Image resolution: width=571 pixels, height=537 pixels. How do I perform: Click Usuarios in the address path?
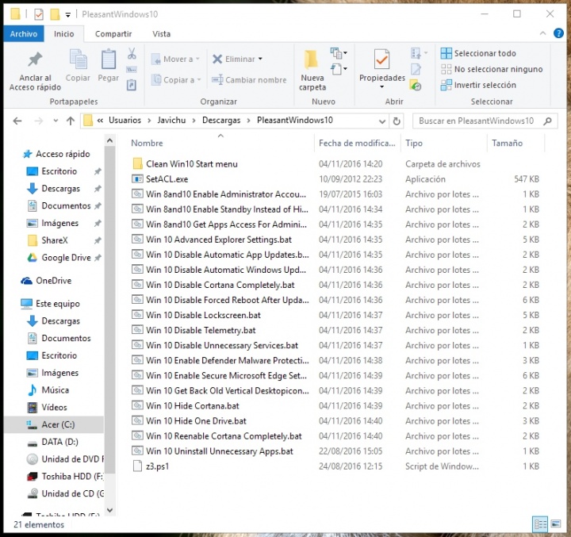pyautogui.click(x=125, y=121)
